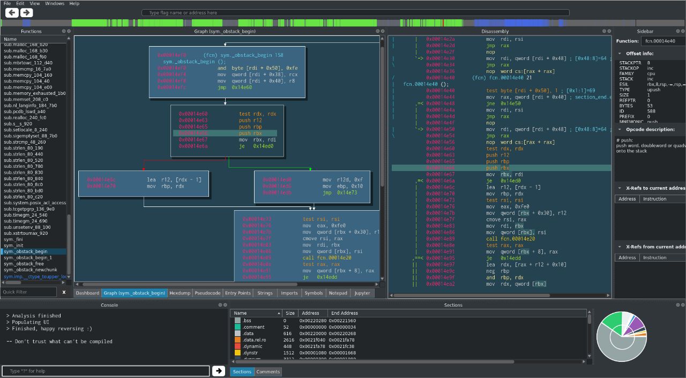The width and height of the screenshot is (686, 378).
Task: Float the Functions panel
Action: 63,32
